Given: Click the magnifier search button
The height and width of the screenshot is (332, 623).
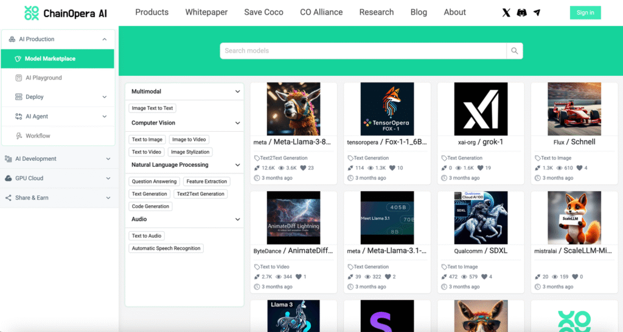Looking at the screenshot, I should 515,51.
